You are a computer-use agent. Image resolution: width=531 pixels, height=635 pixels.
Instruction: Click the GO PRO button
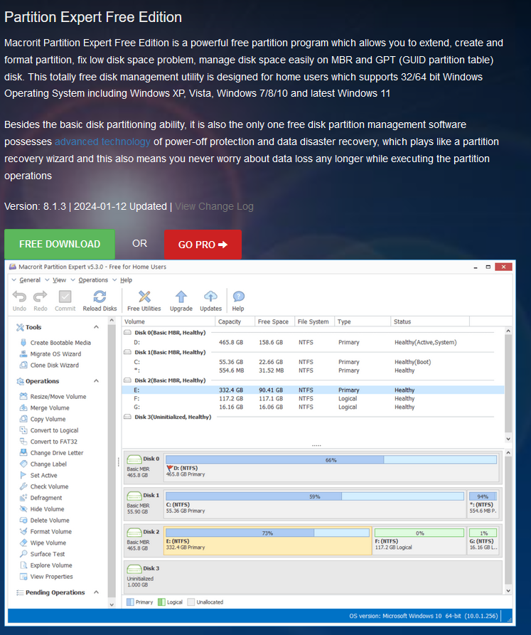(x=203, y=245)
